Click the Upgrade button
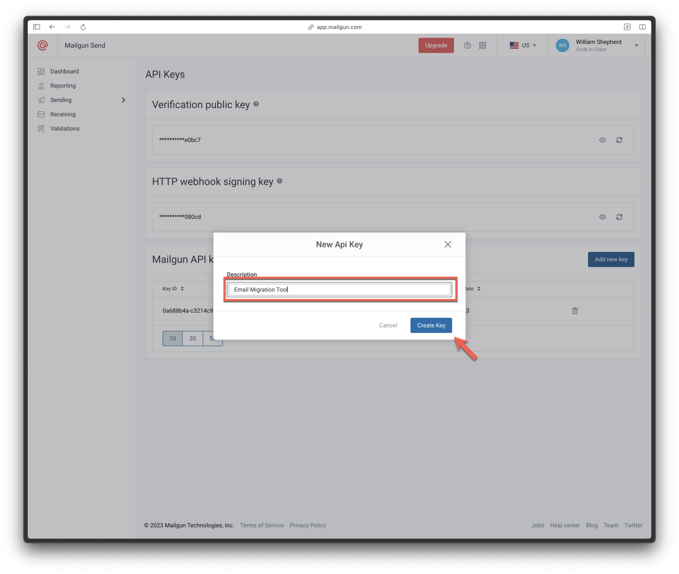The width and height of the screenshot is (679, 574). coord(436,45)
